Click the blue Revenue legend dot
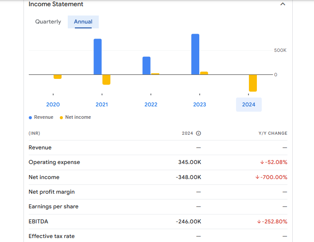314x242 pixels. (31, 117)
